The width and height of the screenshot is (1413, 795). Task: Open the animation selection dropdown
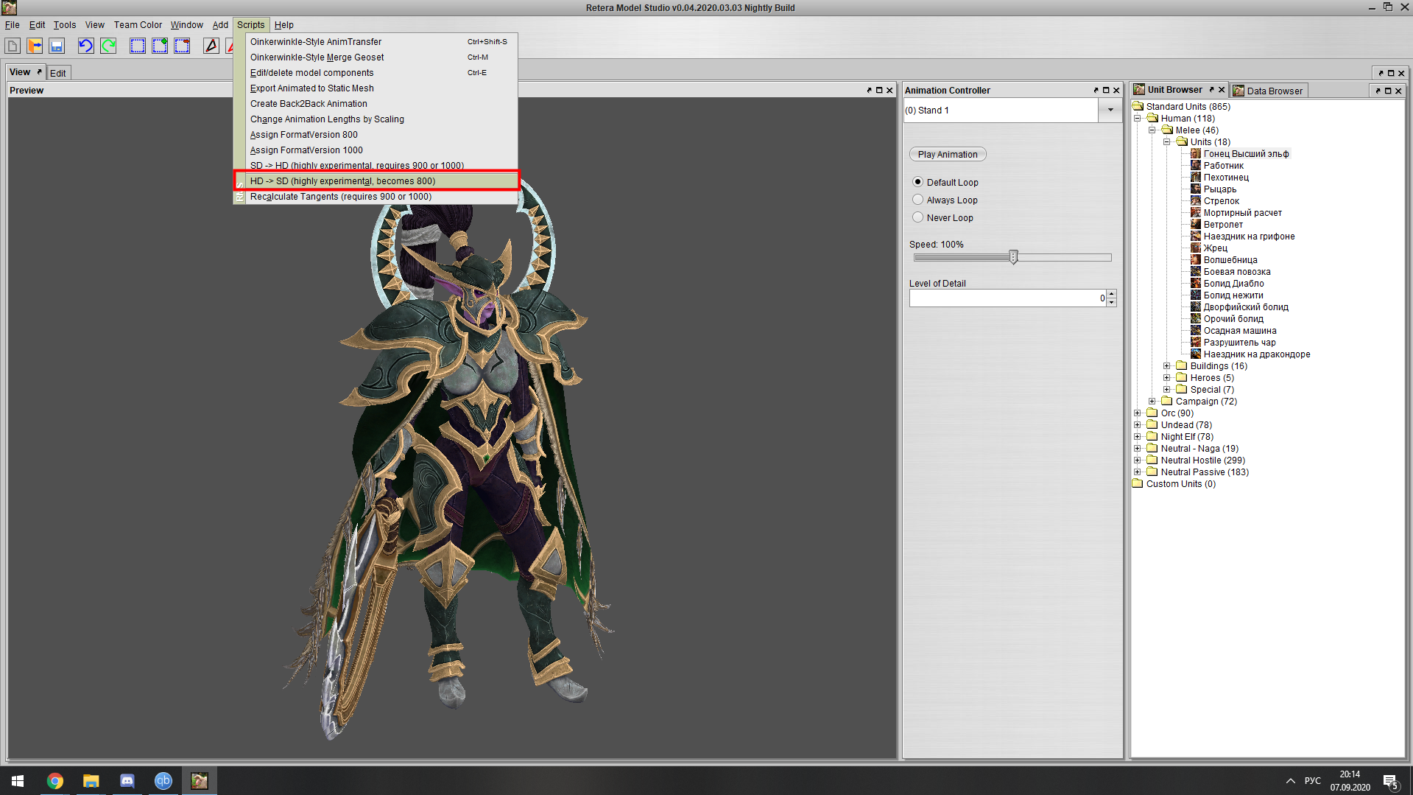[1110, 111]
